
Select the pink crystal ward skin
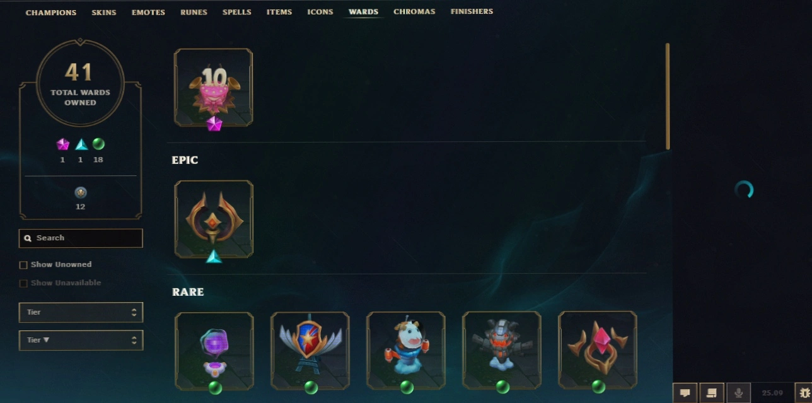597,350
